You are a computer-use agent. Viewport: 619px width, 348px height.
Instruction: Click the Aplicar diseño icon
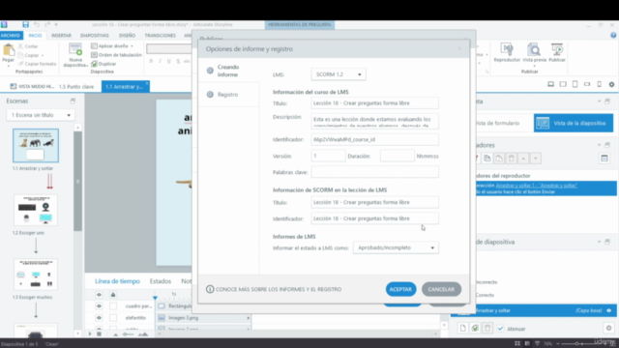coord(94,45)
